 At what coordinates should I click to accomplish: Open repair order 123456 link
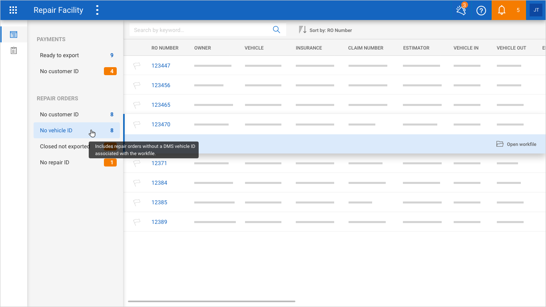161,85
